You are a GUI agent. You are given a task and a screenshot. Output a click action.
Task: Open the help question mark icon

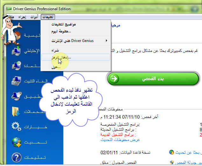click(16, 157)
